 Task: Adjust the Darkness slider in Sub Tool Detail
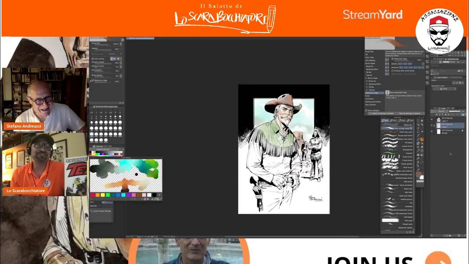click(x=411, y=67)
